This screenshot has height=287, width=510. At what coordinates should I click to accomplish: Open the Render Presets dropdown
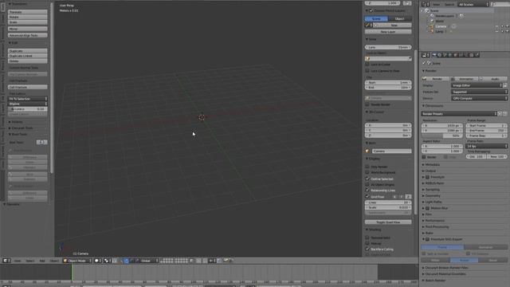click(459, 114)
